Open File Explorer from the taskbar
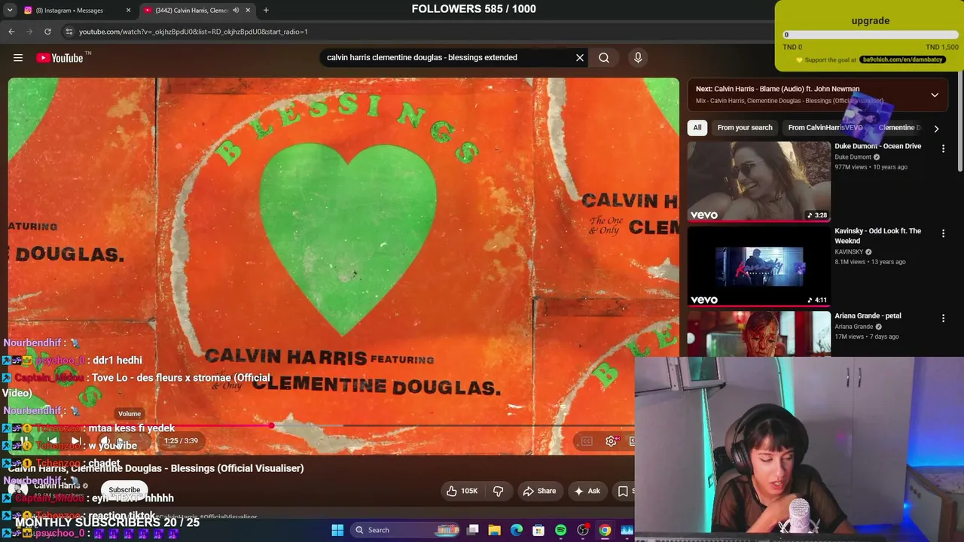This screenshot has height=542, width=964. [494, 530]
